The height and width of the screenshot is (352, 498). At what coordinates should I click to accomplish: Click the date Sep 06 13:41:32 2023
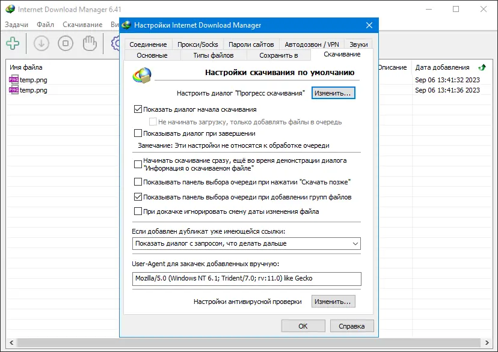tap(447, 80)
